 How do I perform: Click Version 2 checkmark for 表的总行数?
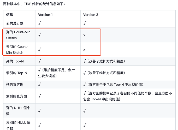click(x=85, y=23)
